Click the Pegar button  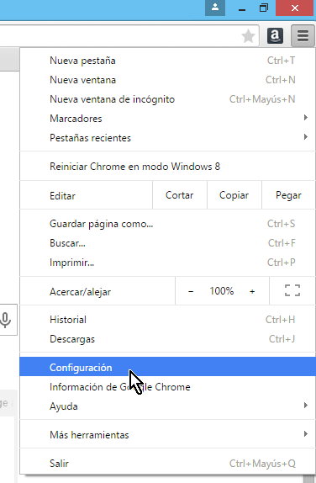coord(288,195)
